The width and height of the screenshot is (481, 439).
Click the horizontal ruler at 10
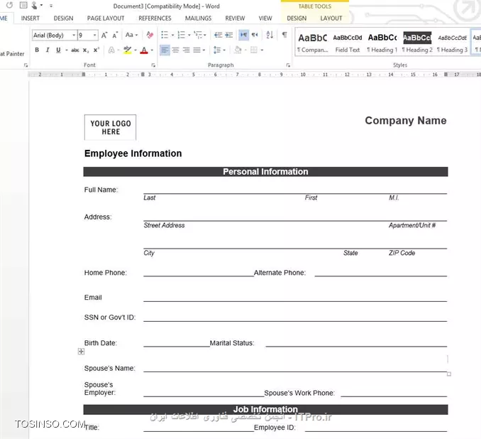coord(303,75)
